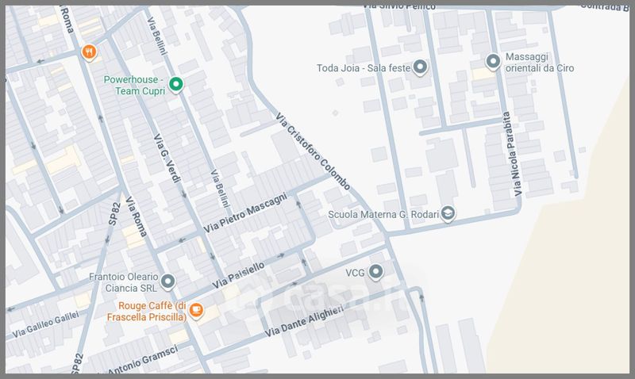Select the VCG text label
Image resolution: width=635 pixels, height=379 pixels.
tap(355, 273)
